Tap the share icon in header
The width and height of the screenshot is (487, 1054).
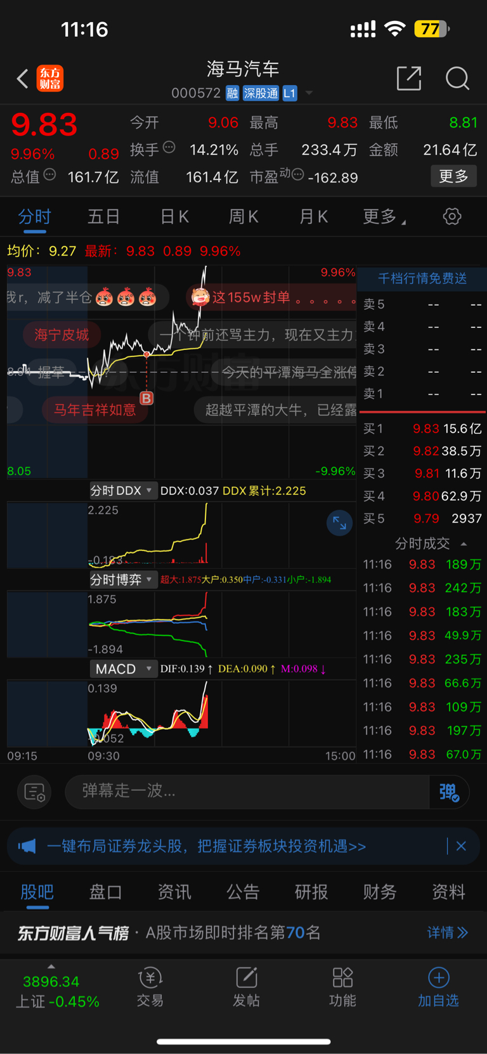click(x=409, y=78)
